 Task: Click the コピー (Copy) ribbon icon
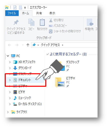click(x=31, y=24)
